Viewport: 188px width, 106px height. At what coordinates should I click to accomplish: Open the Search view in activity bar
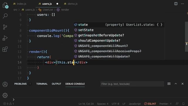(5, 16)
